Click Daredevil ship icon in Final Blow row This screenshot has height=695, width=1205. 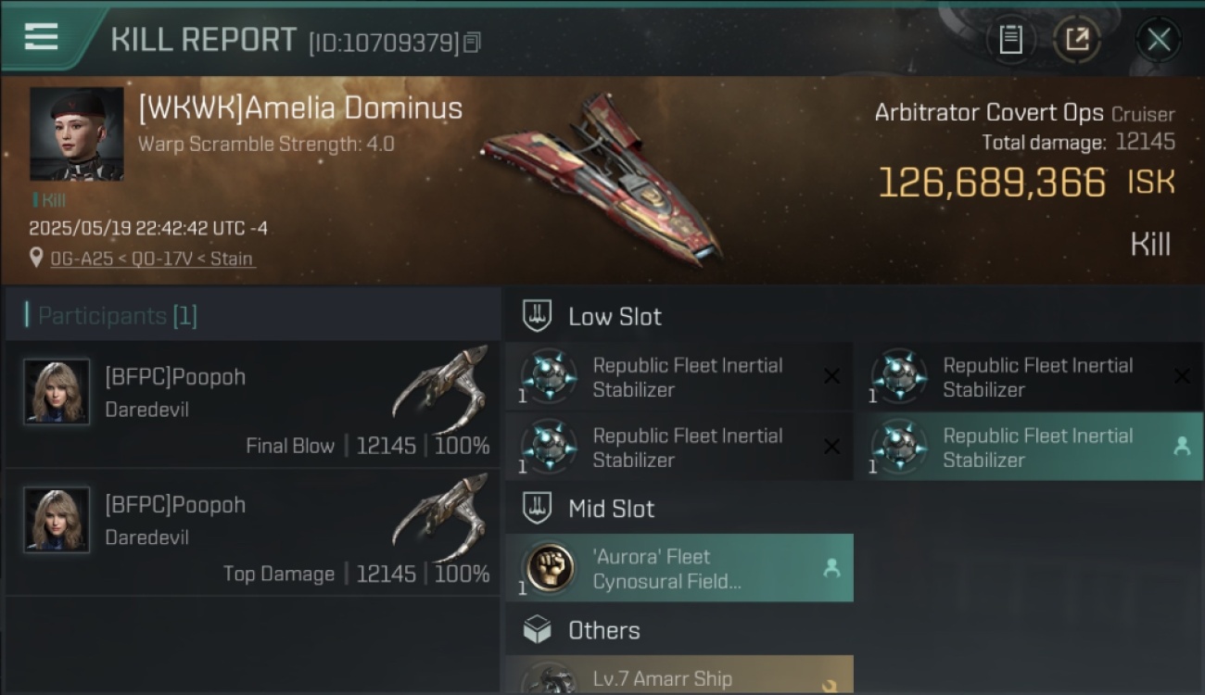(x=439, y=388)
